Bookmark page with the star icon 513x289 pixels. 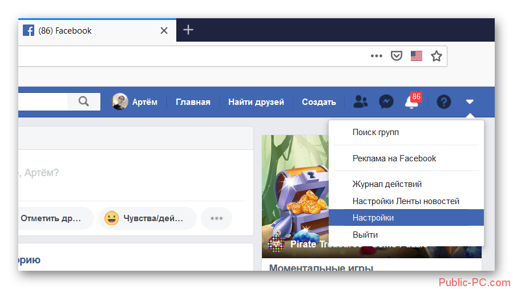click(436, 56)
